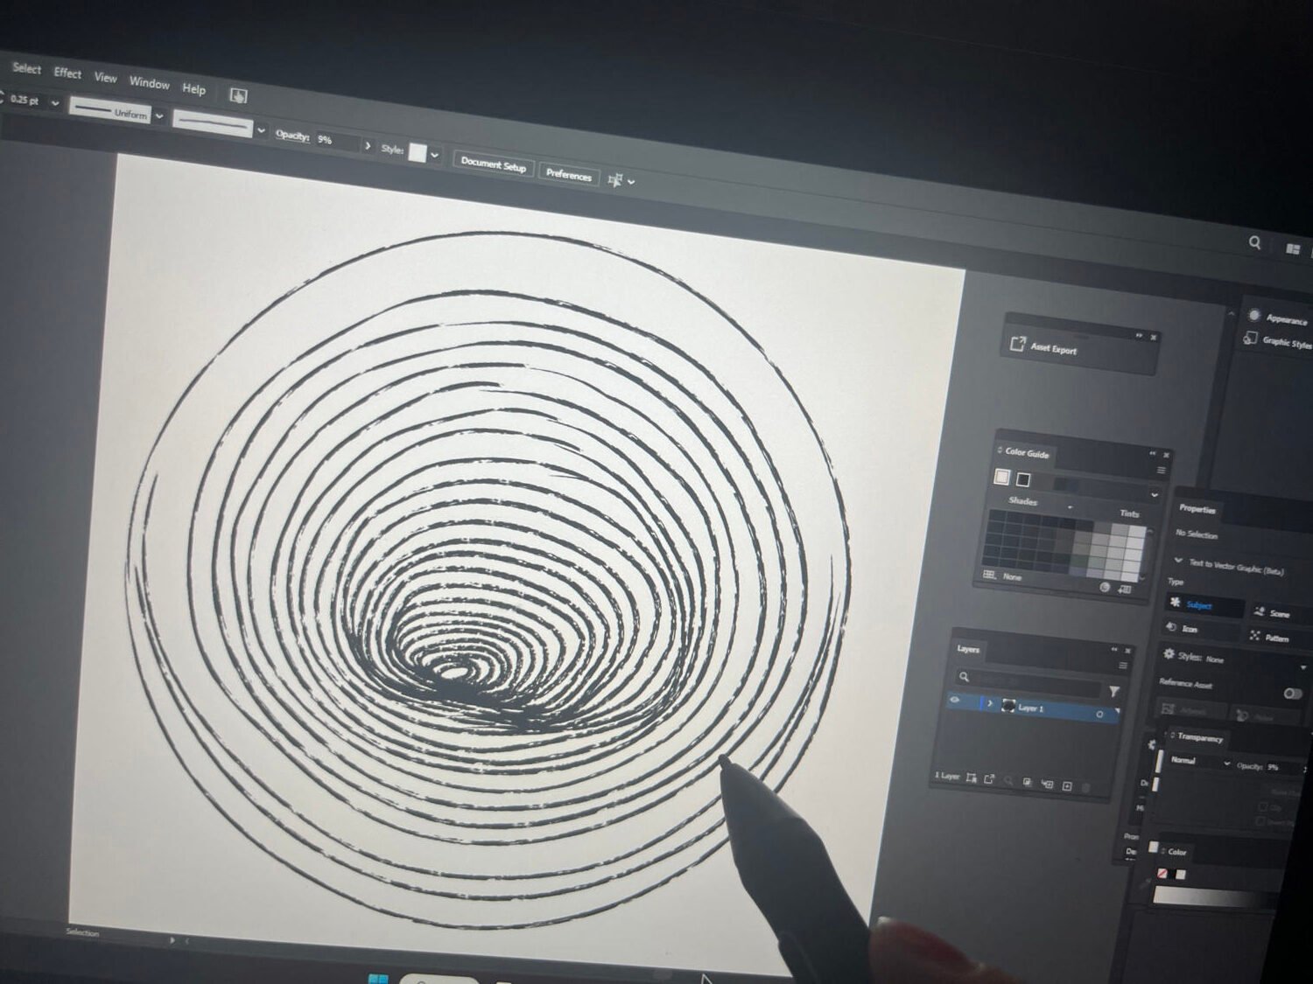Click the Layer 1 target circle

[1099, 715]
